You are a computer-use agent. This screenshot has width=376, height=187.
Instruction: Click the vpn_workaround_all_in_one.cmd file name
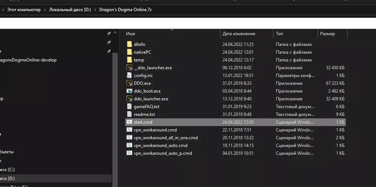[x=166, y=138]
